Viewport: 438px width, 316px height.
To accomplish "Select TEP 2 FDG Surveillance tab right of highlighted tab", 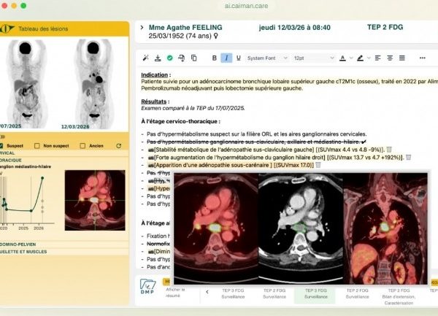I will [x=357, y=293].
